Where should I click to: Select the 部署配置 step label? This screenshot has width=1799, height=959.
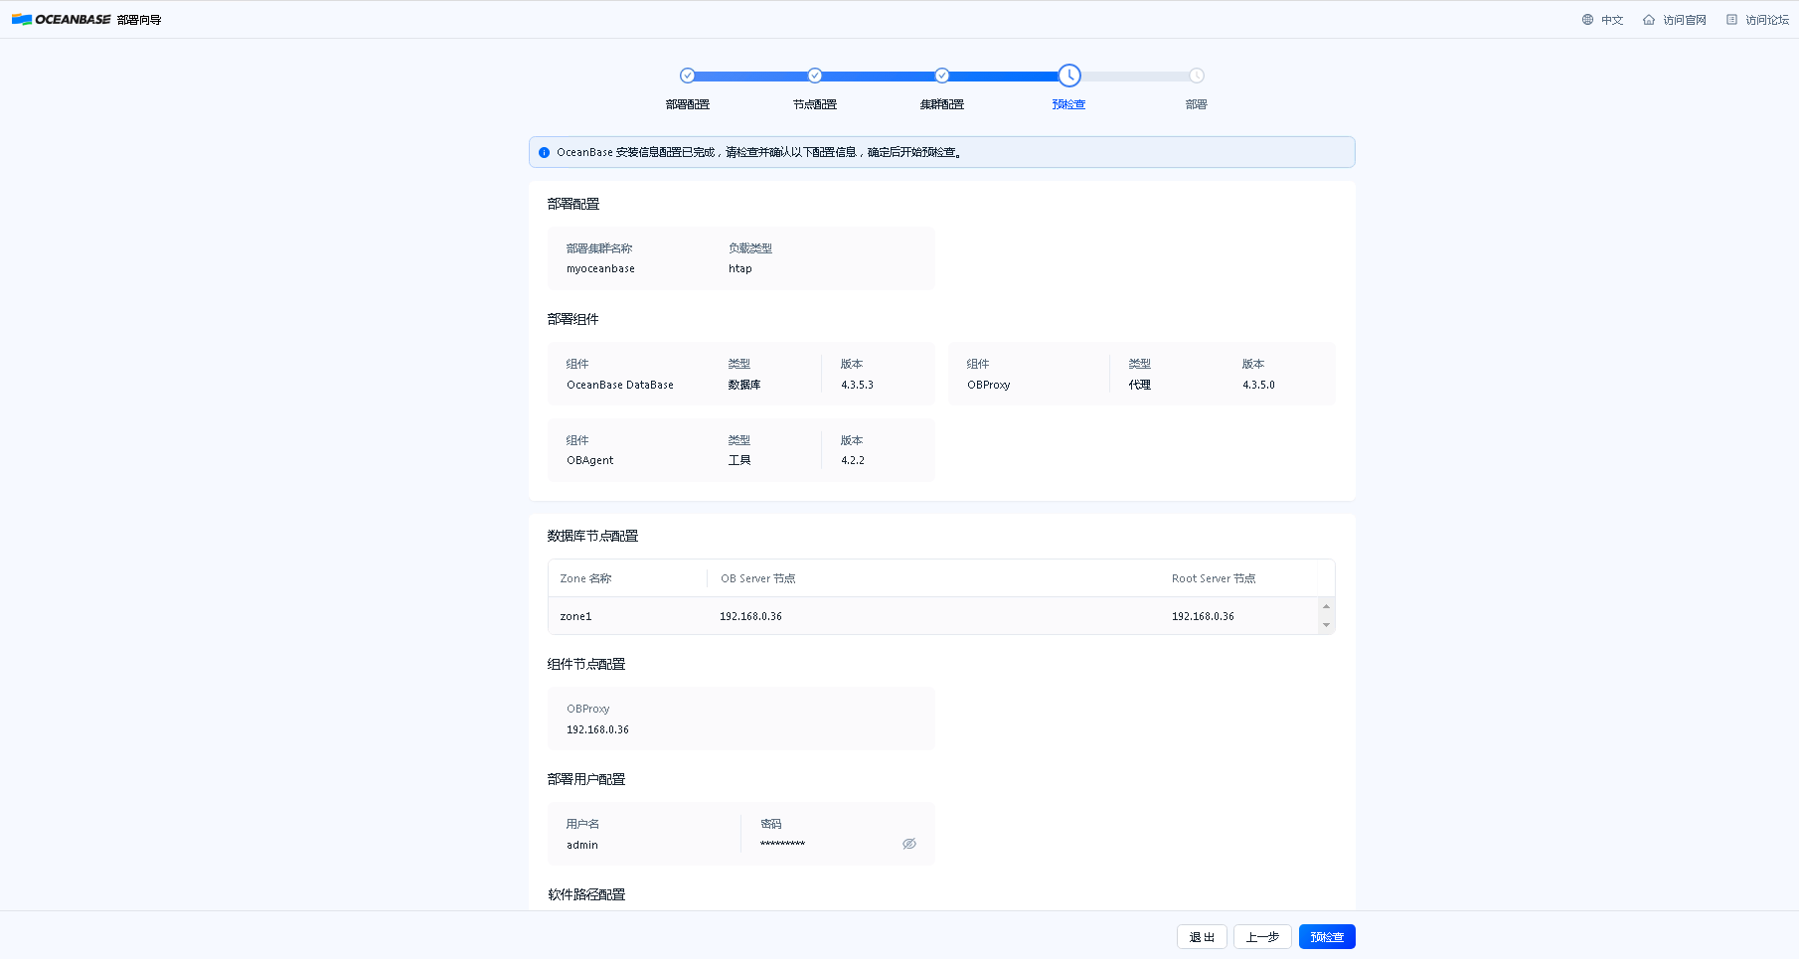(x=688, y=104)
